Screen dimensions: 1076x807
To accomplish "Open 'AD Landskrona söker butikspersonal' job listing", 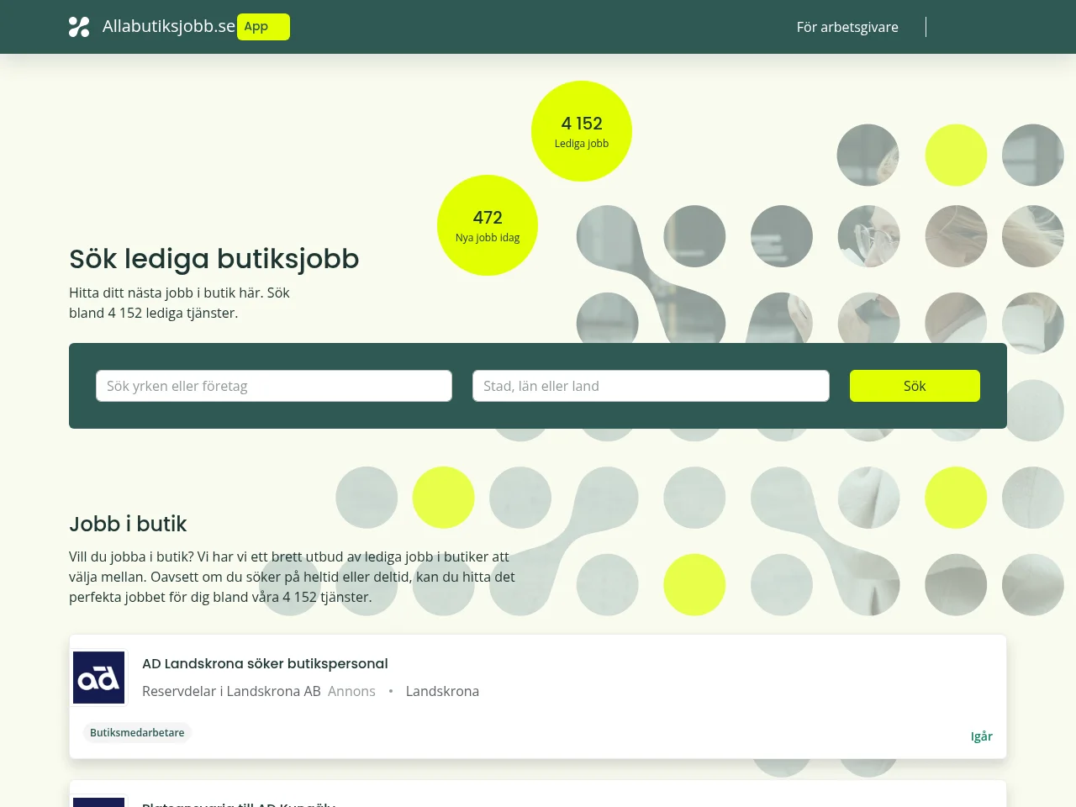I will [x=265, y=663].
